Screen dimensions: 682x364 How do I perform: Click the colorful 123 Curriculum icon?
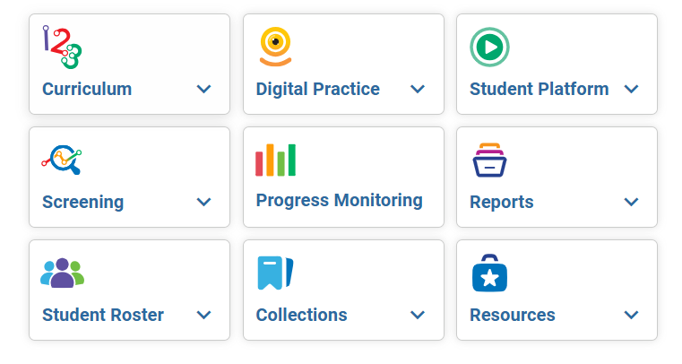pos(62,47)
